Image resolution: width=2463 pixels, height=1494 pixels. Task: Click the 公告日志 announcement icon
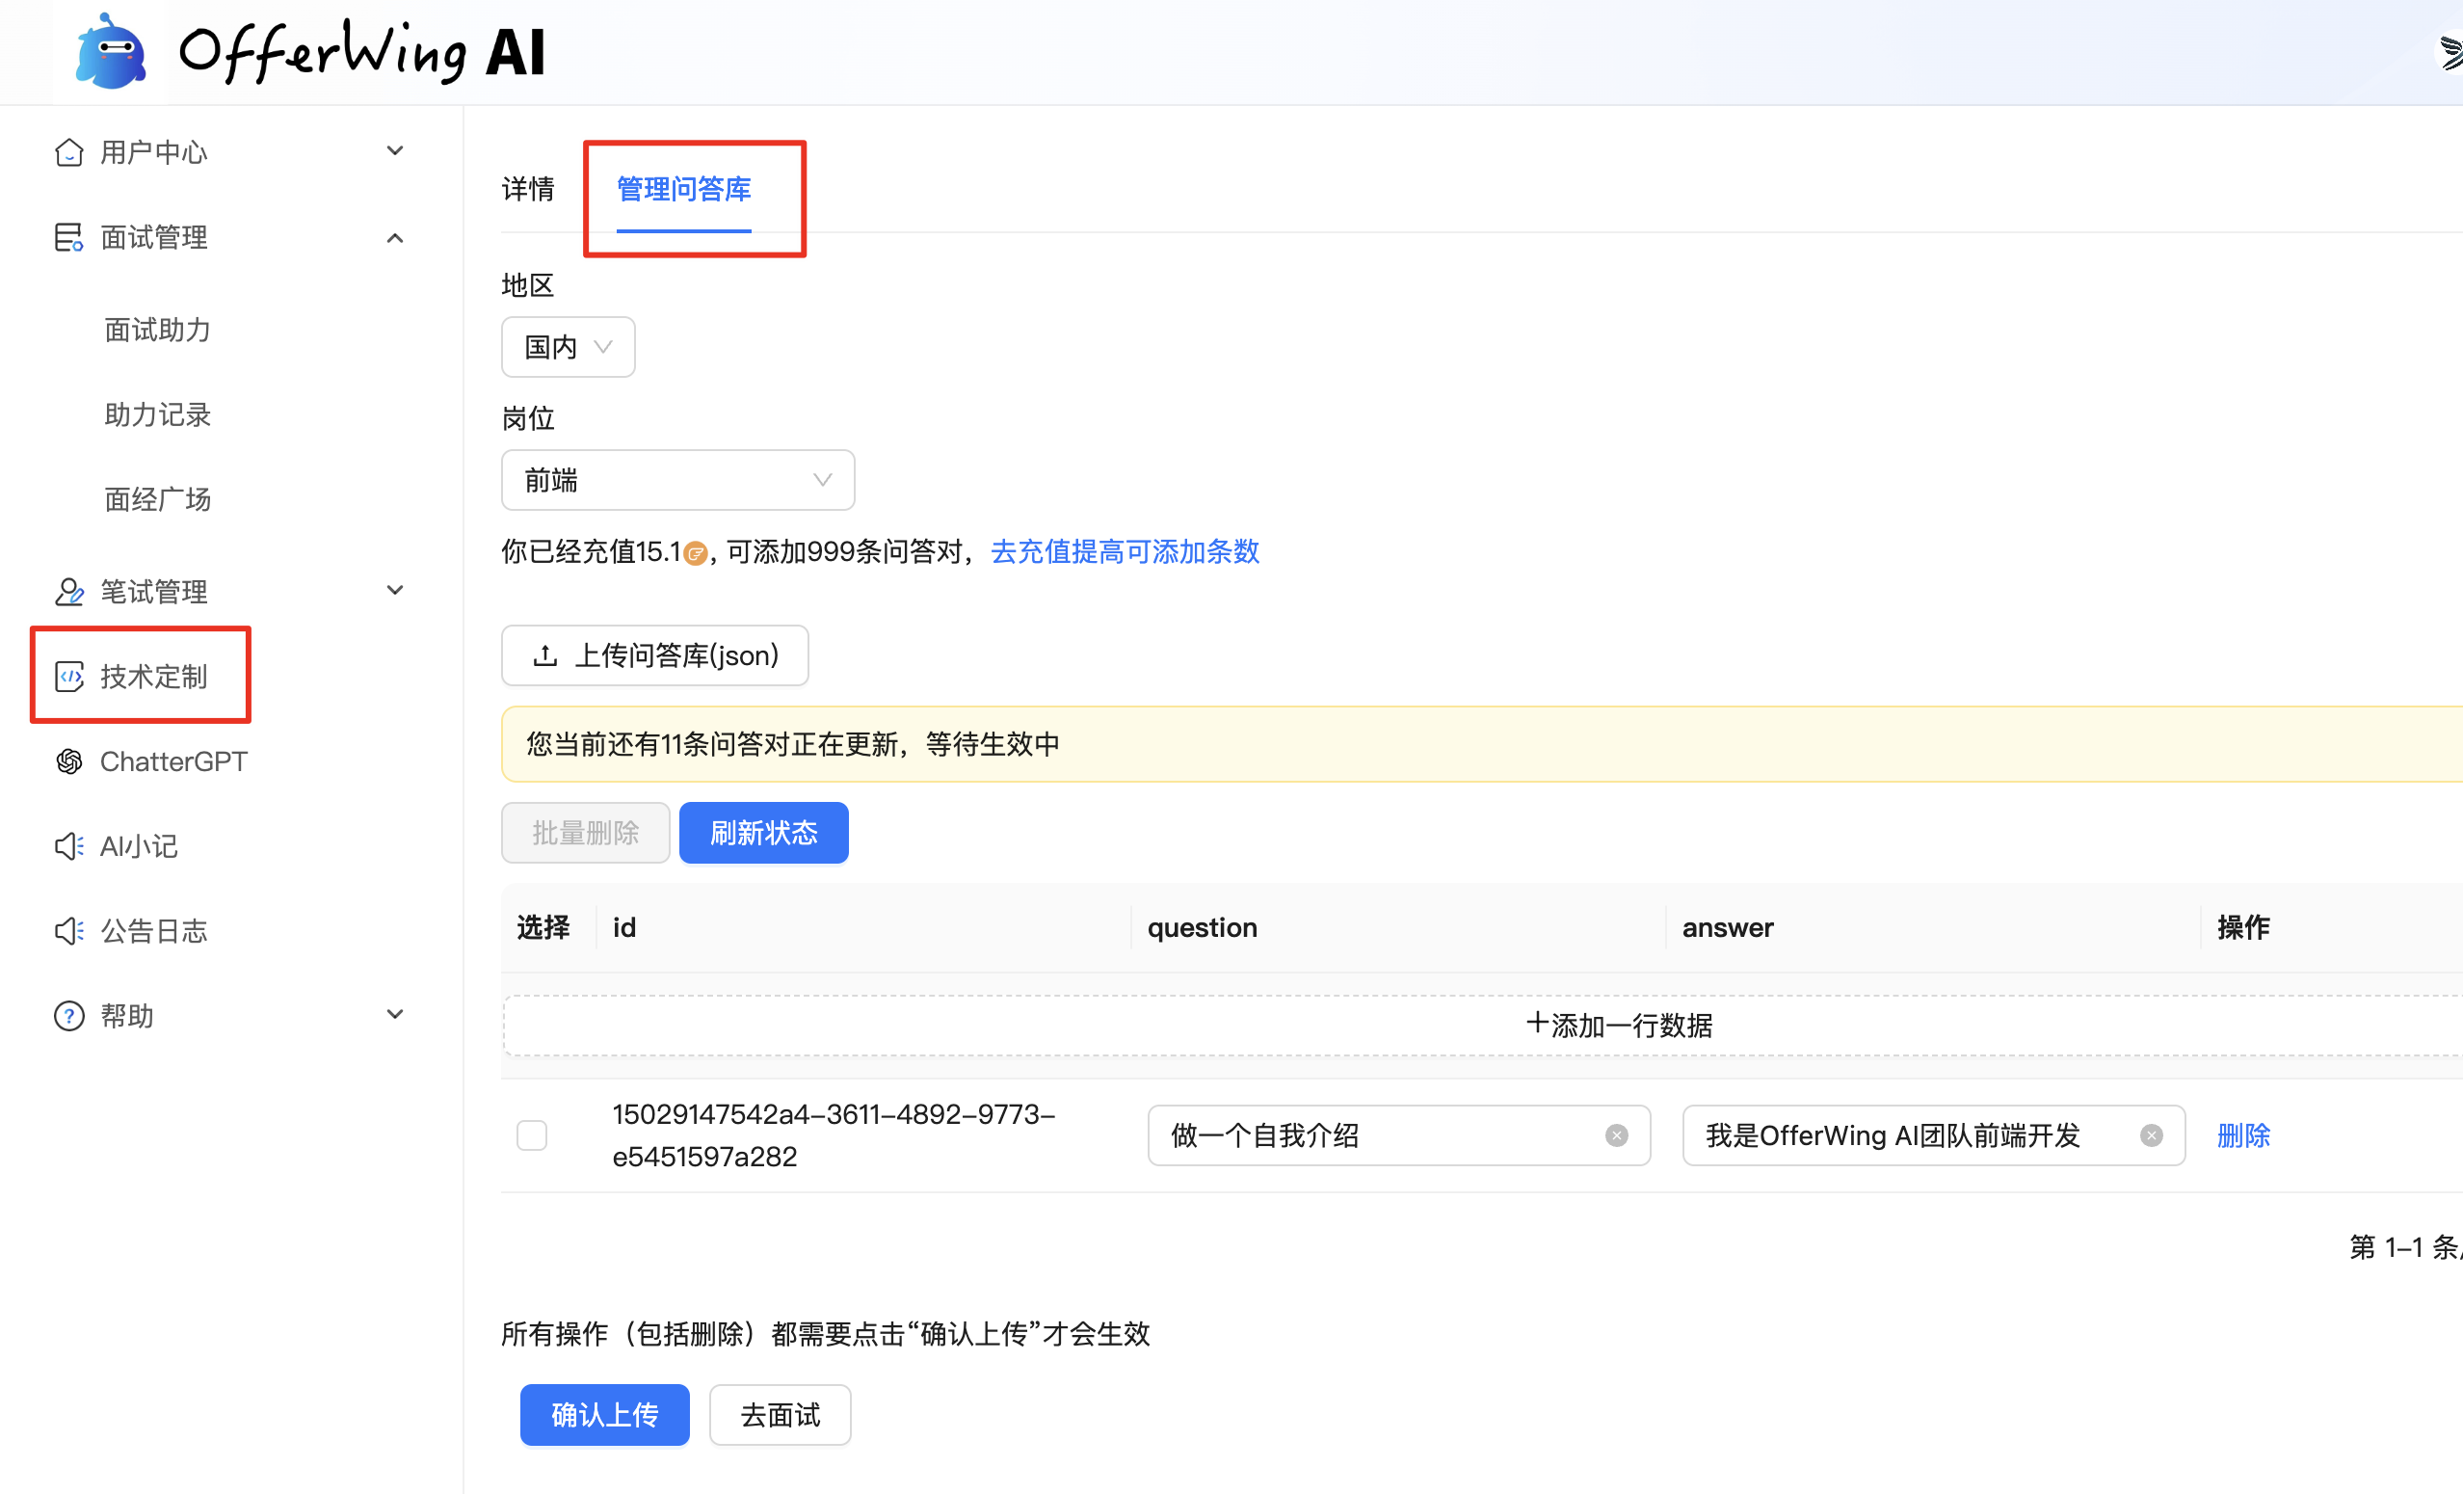point(68,931)
